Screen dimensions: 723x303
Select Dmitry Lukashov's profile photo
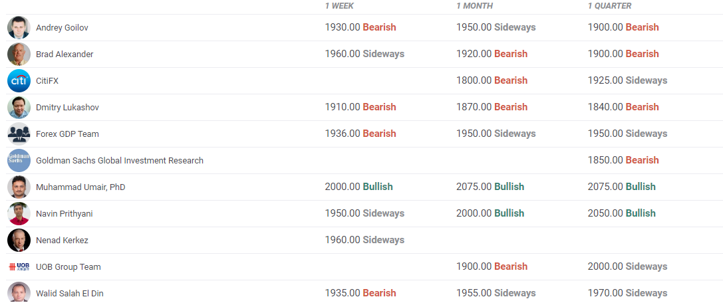19,108
